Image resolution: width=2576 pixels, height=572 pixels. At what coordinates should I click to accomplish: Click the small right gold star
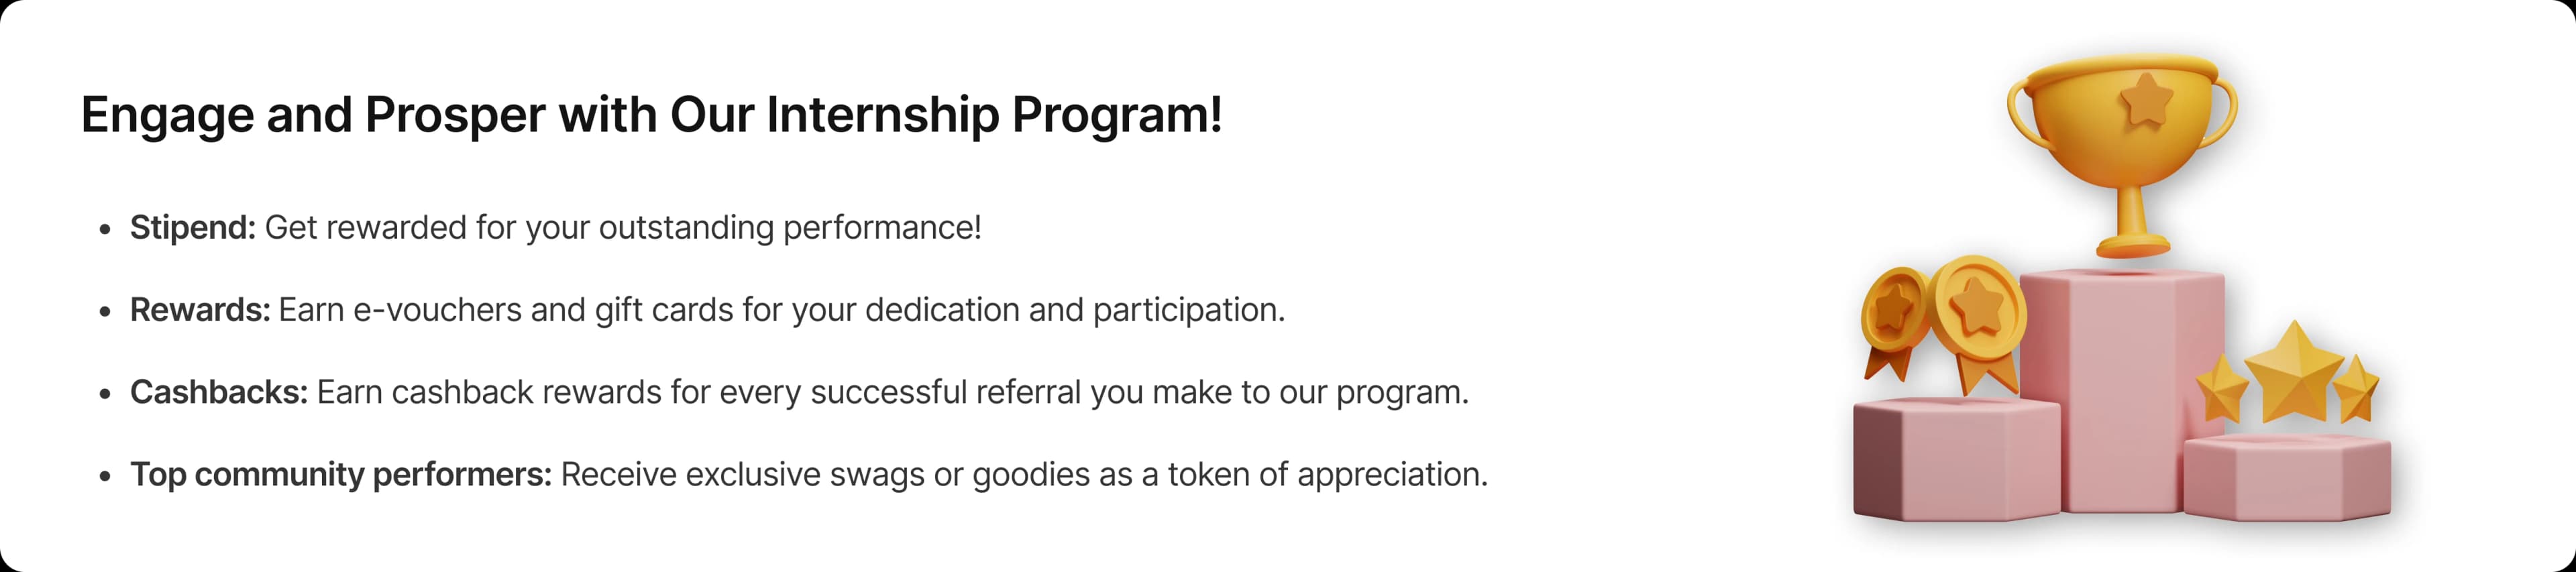[2357, 388]
